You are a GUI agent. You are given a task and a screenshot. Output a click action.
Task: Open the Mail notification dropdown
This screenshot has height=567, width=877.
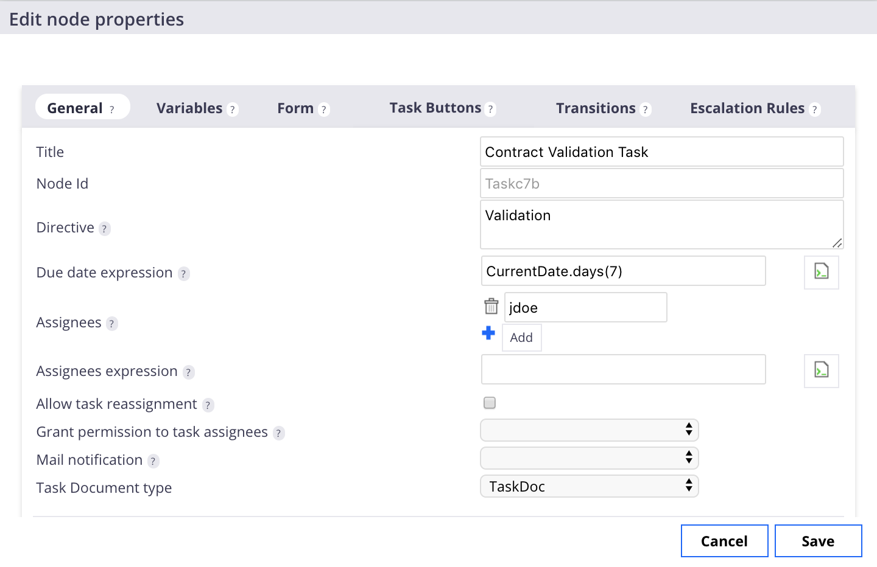590,458
